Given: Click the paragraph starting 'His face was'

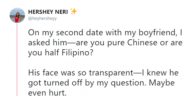Looking at the screenshot, I should coord(103,83).
